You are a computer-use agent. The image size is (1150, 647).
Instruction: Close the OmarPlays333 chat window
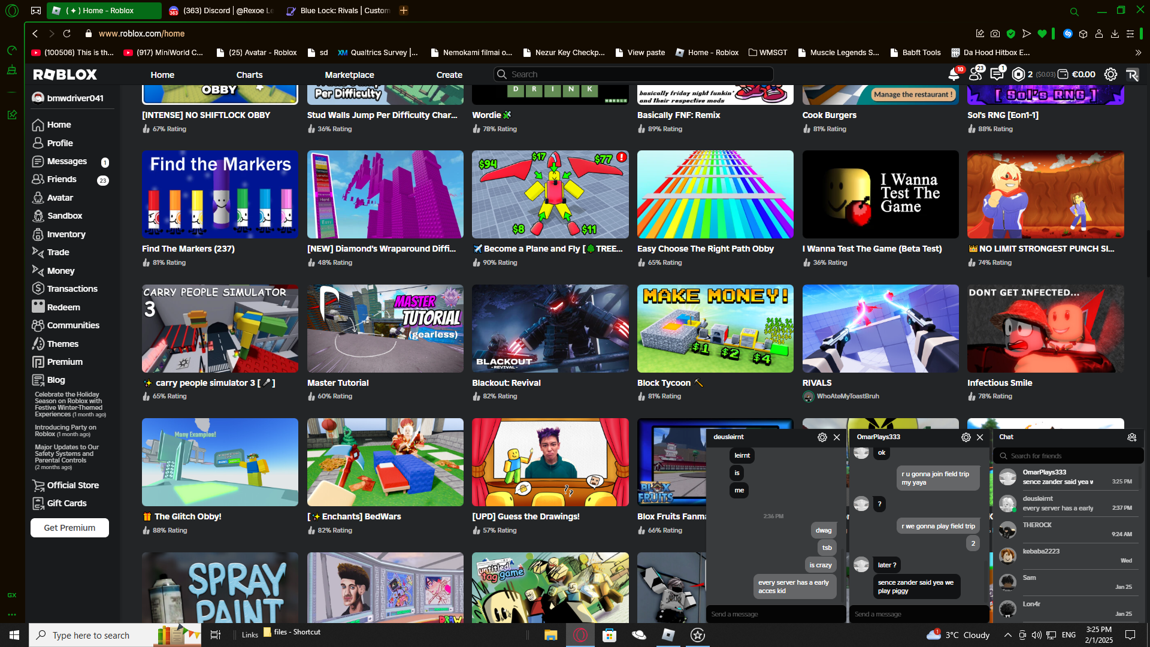pos(980,437)
